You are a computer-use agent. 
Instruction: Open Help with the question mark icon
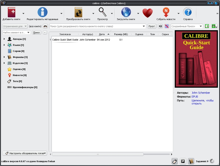coord(188,12)
